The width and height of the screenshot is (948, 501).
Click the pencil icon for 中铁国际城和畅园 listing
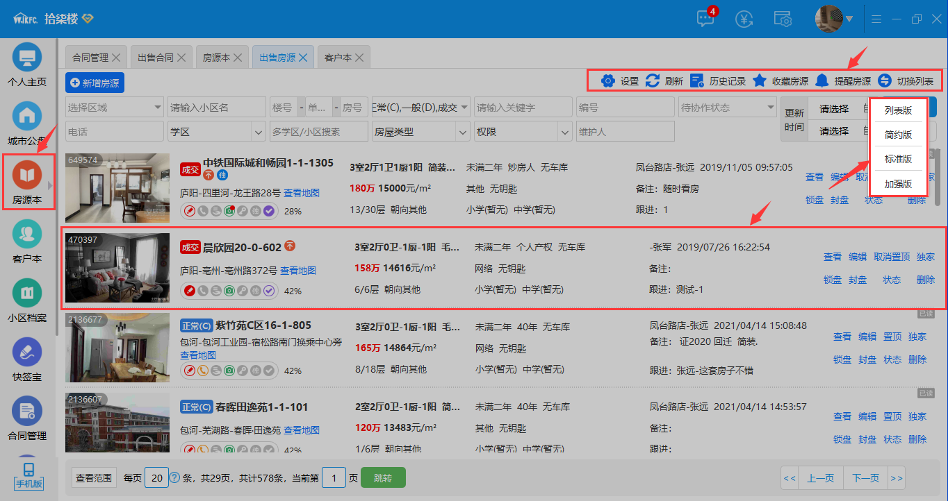pyautogui.click(x=189, y=211)
